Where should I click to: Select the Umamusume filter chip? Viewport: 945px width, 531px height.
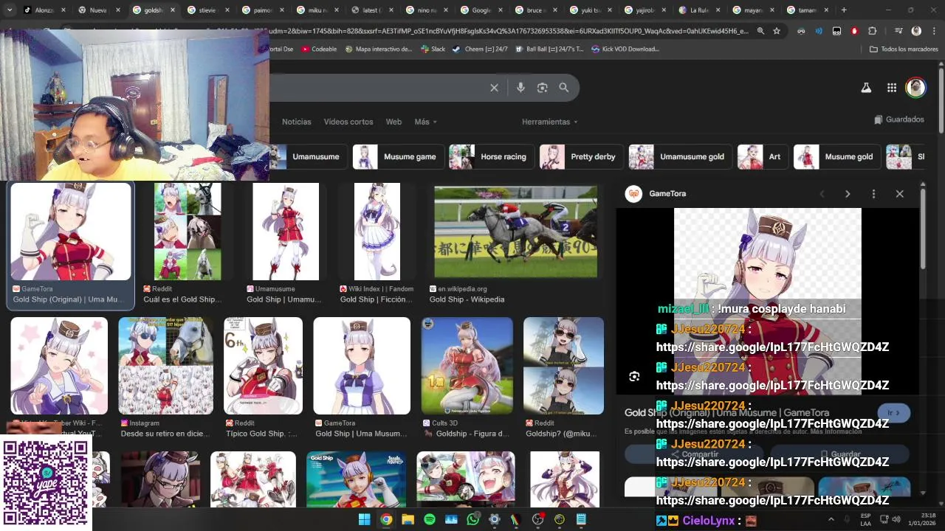(307, 157)
